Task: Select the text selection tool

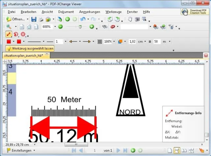Action: [x=144, y=19]
